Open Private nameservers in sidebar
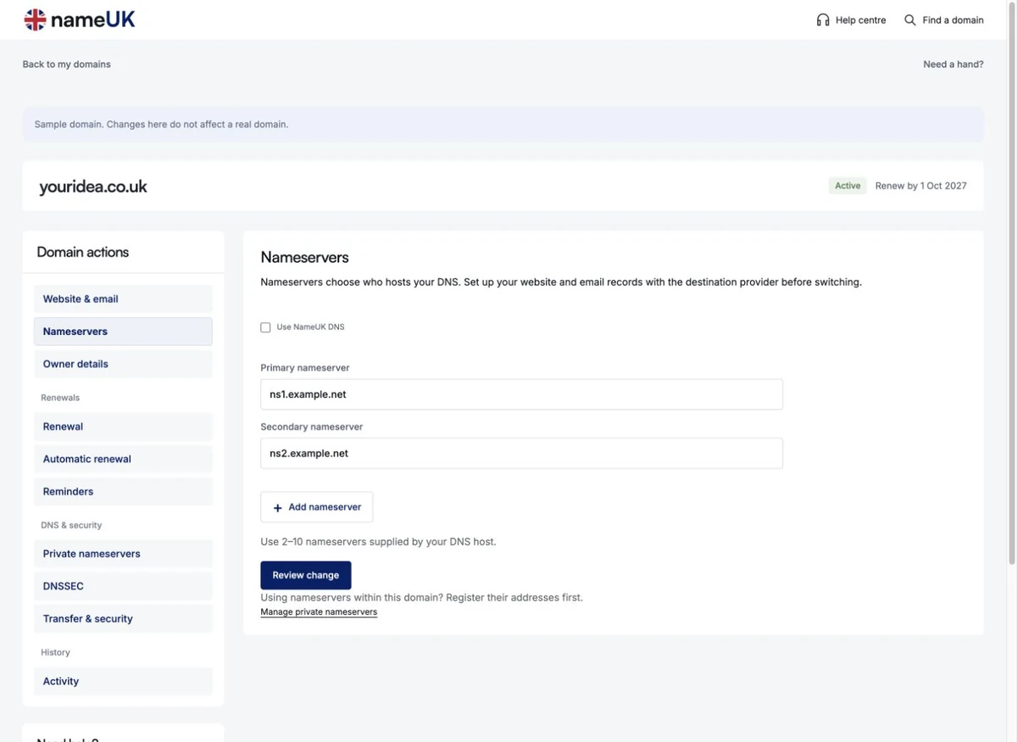This screenshot has width=1017, height=742. tap(123, 554)
